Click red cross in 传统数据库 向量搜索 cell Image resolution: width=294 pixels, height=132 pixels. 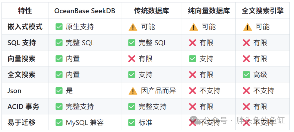pos(132,59)
